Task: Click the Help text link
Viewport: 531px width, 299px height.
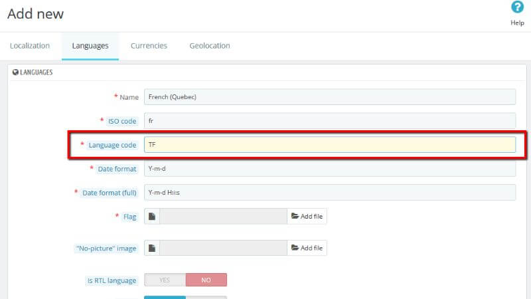Action: click(x=517, y=23)
